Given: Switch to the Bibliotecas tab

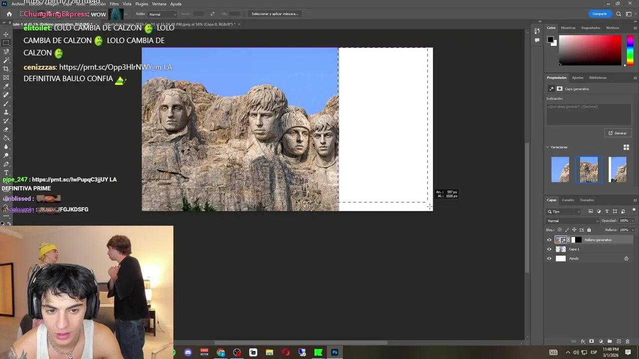Looking at the screenshot, I should [x=598, y=78].
